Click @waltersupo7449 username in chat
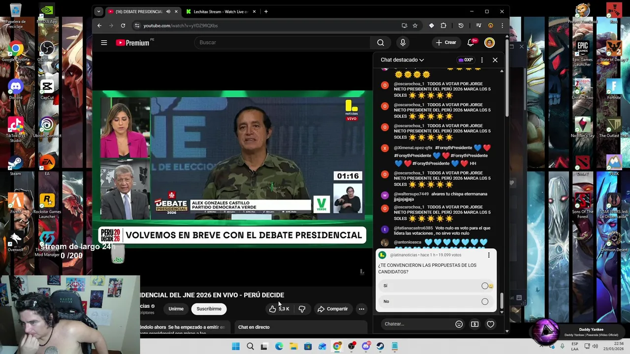Image resolution: width=630 pixels, height=354 pixels. click(411, 194)
